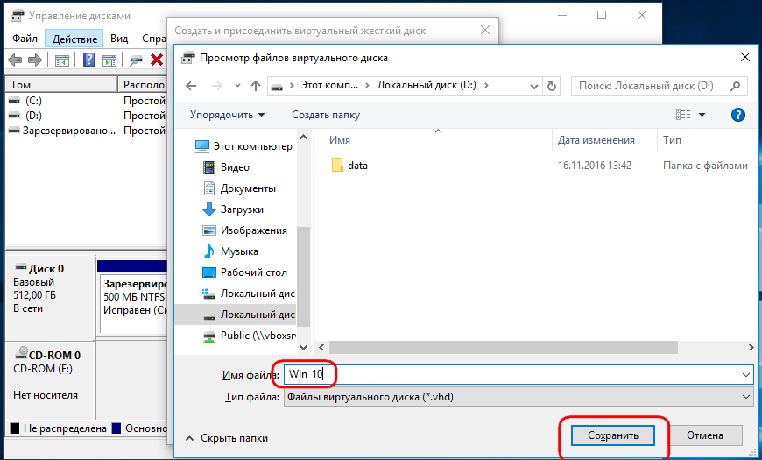Click horizontal scrollbar right arrow in file list
The width and height of the screenshot is (762, 460).
[751, 347]
